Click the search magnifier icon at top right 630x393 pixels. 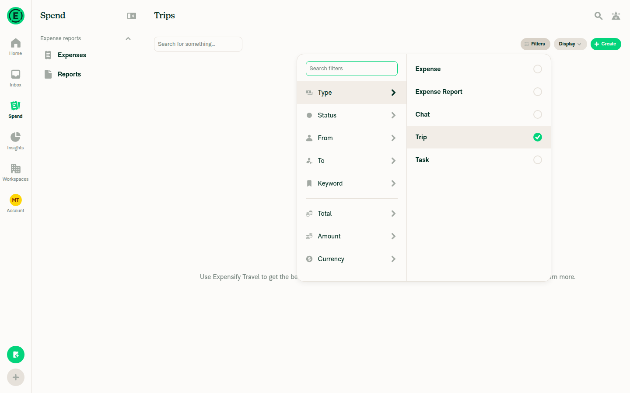click(x=598, y=16)
